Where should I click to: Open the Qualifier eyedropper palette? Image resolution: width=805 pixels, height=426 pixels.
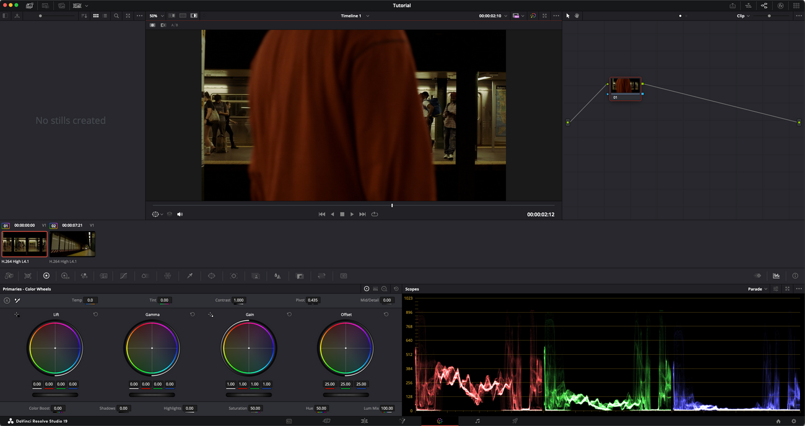pos(189,276)
